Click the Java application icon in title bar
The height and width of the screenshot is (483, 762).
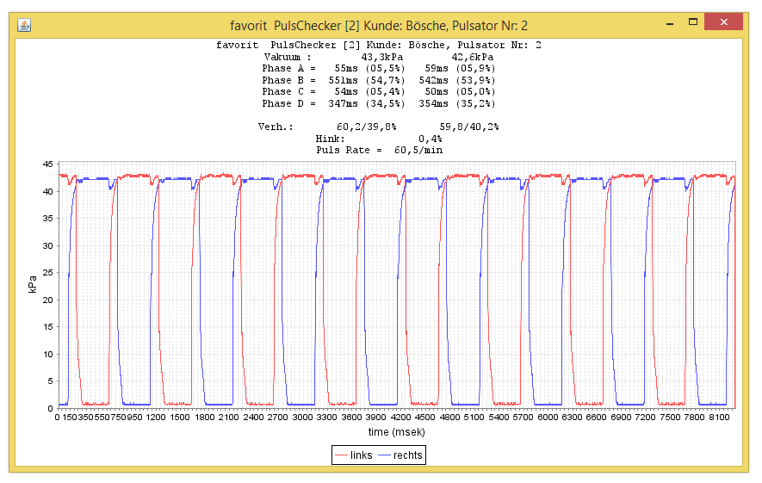[24, 25]
